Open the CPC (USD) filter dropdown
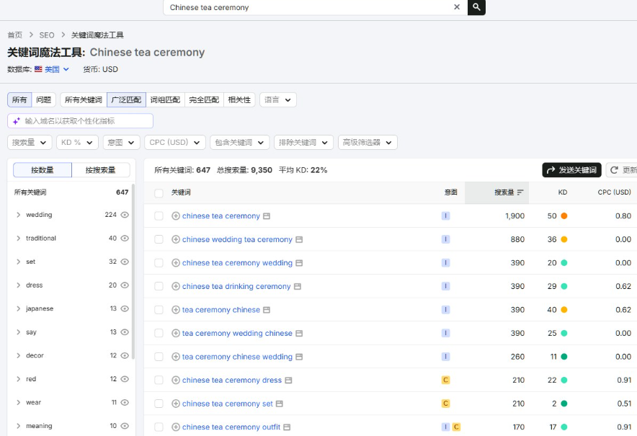 click(x=174, y=142)
